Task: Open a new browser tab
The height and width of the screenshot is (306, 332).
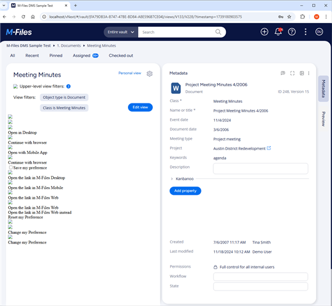Action: coord(75,6)
